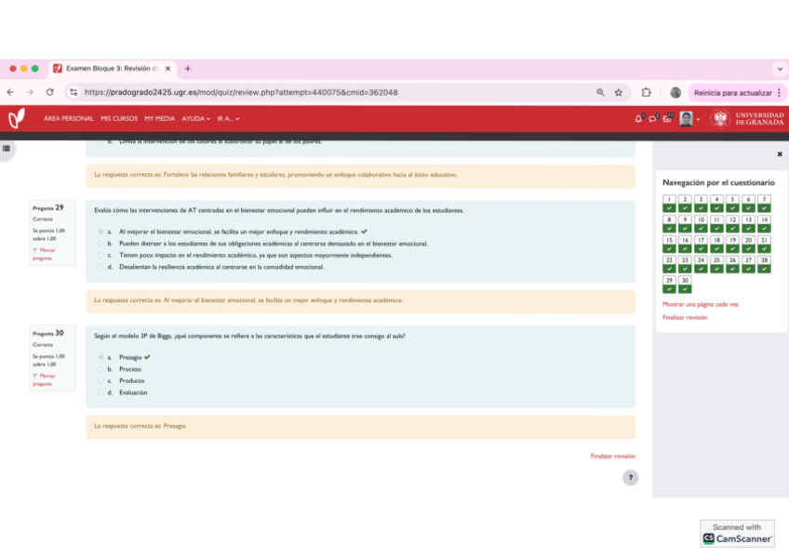Image resolution: width=789 pixels, height=557 pixels.
Task: Click 'Mostrar una página cada vez' link
Action: point(700,304)
